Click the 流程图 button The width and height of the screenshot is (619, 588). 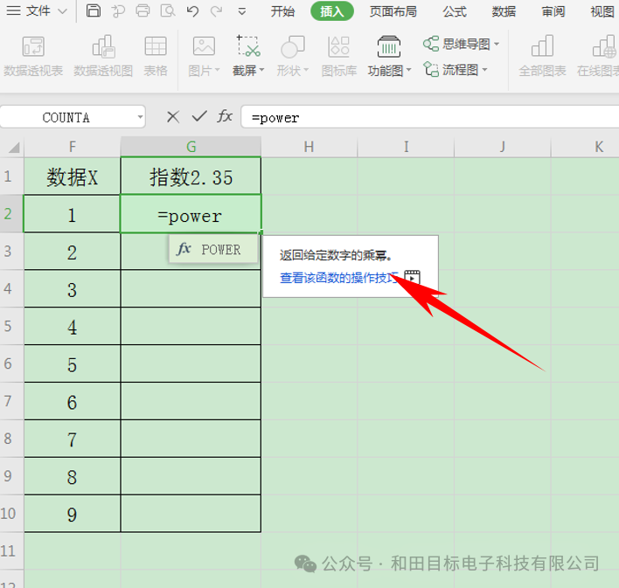click(450, 70)
